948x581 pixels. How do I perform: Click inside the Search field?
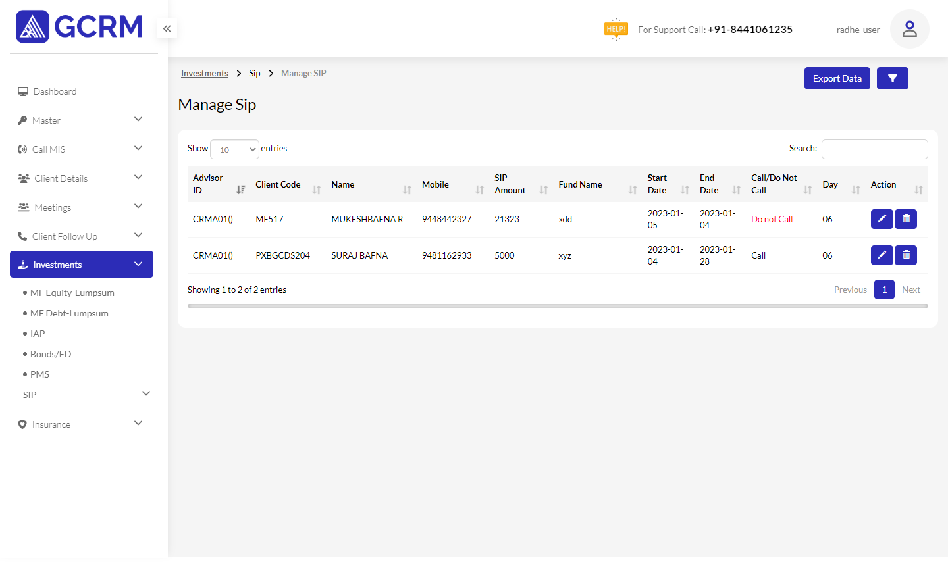(874, 149)
